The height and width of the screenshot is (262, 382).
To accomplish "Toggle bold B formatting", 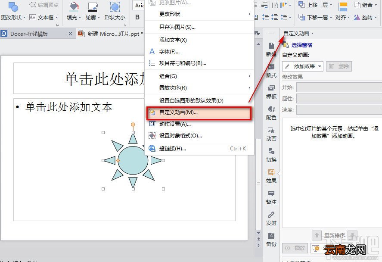I will pyautogui.click(x=137, y=17).
